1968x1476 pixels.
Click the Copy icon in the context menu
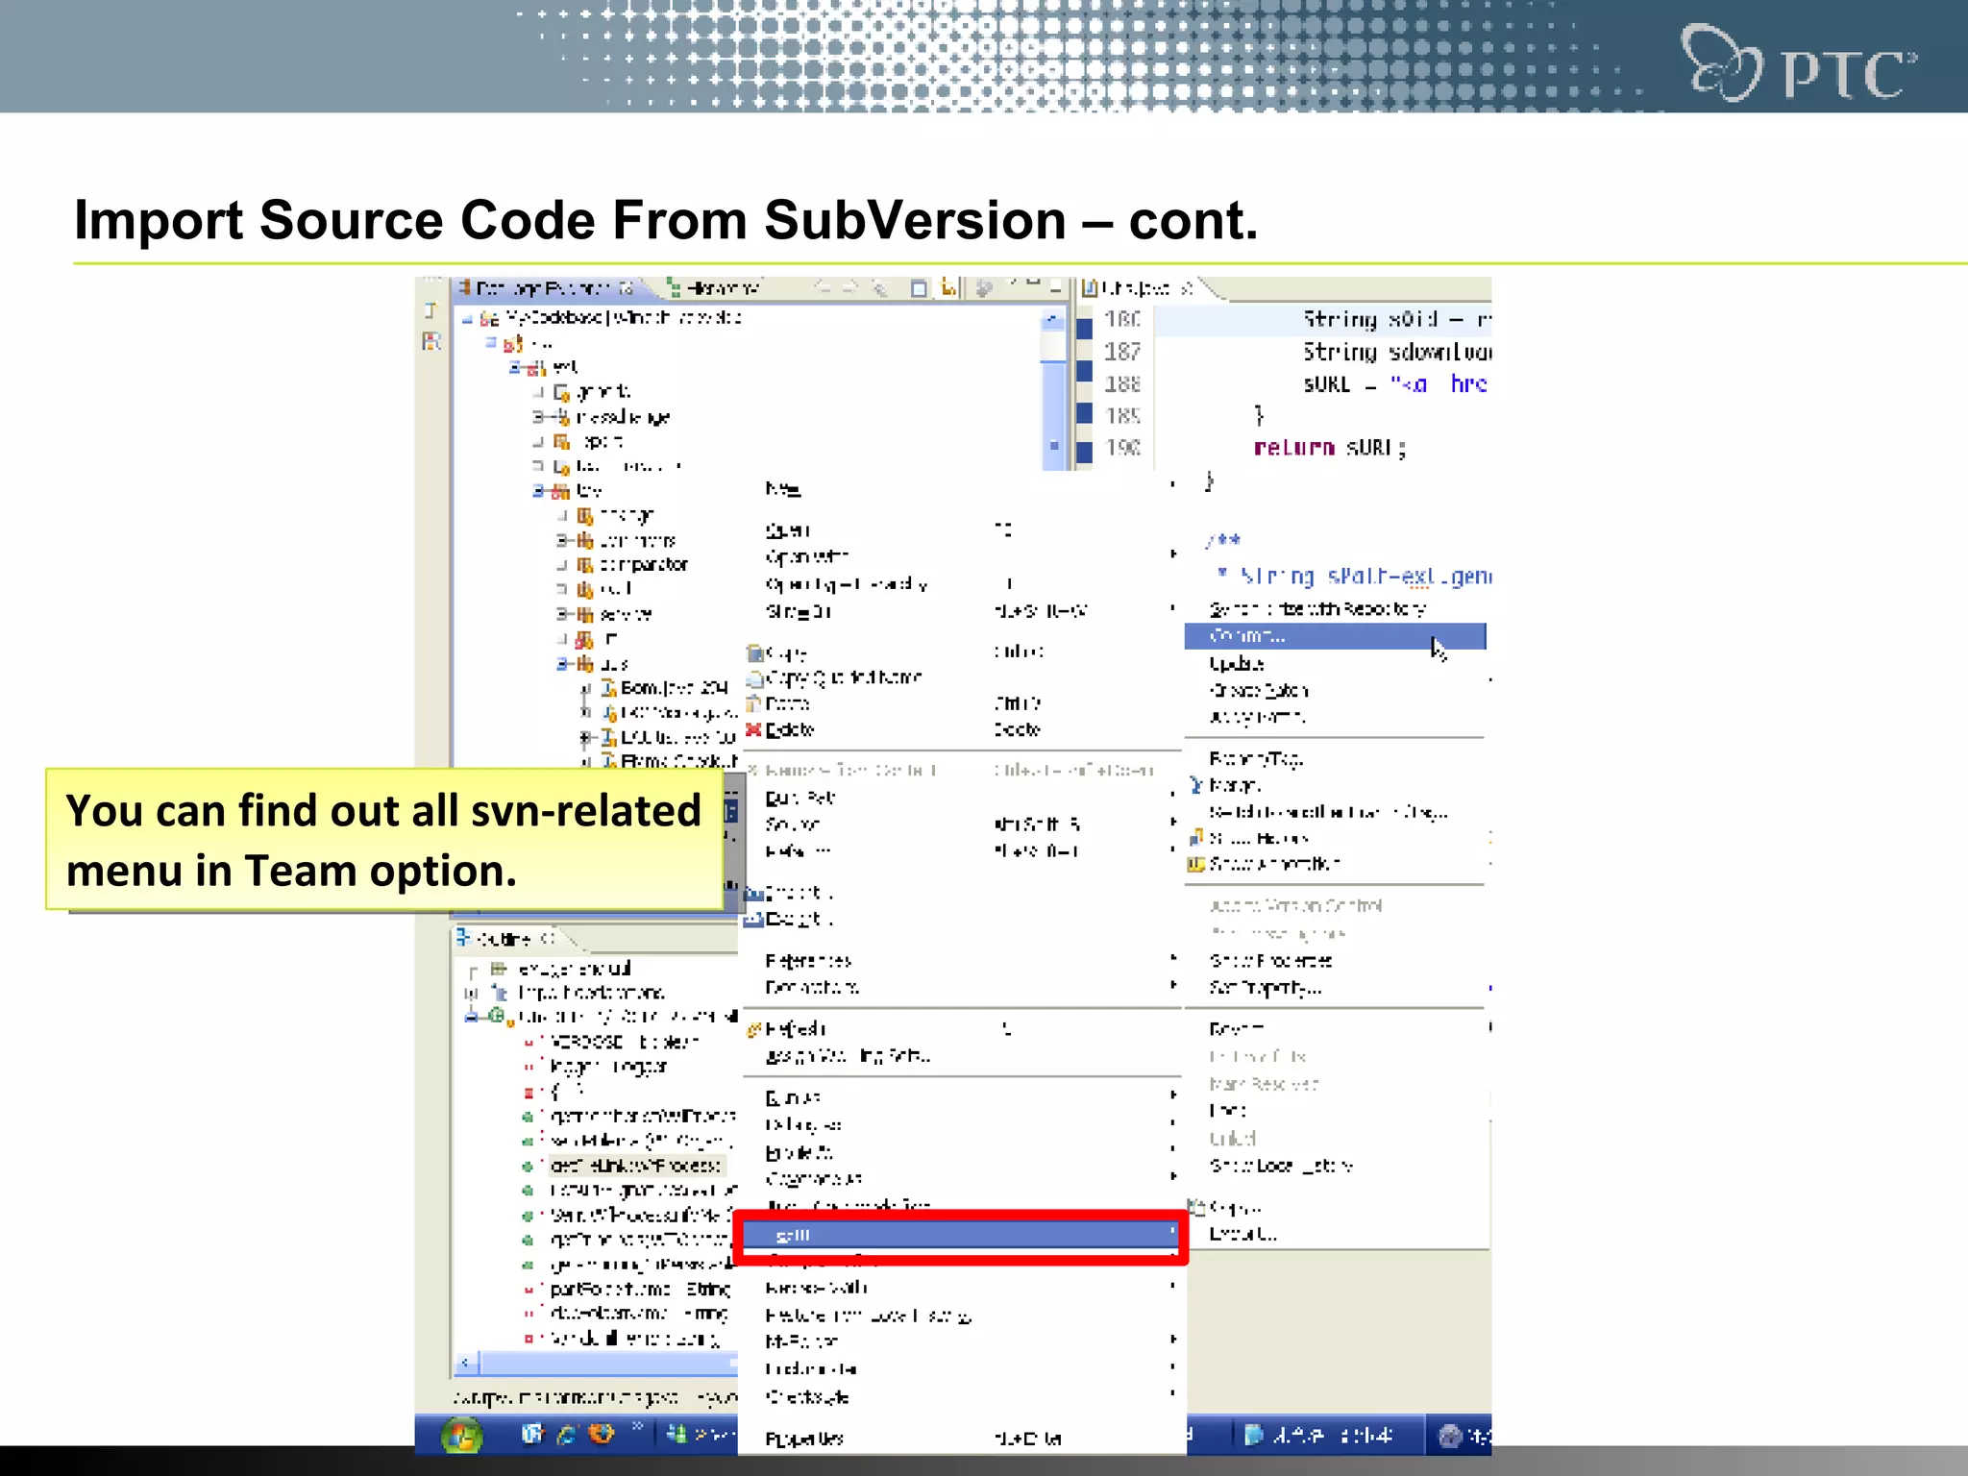coord(754,653)
